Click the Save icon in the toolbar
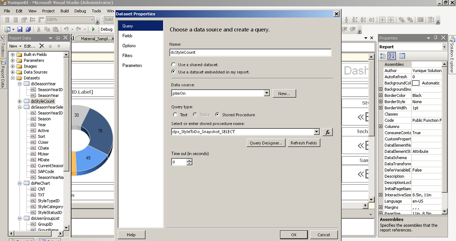 click(x=19, y=29)
